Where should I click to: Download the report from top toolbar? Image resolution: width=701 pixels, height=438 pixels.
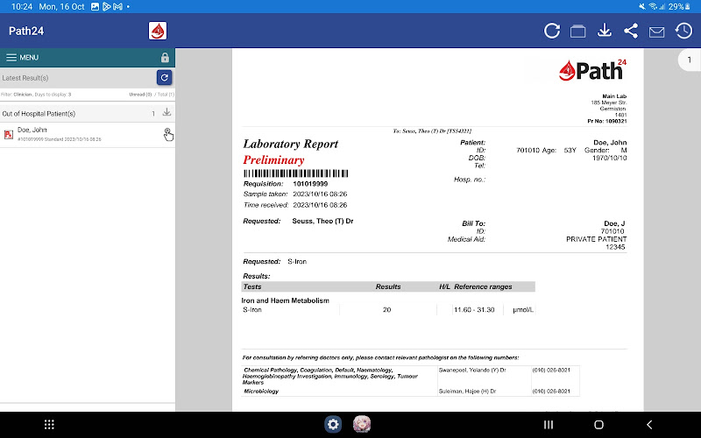tap(604, 31)
